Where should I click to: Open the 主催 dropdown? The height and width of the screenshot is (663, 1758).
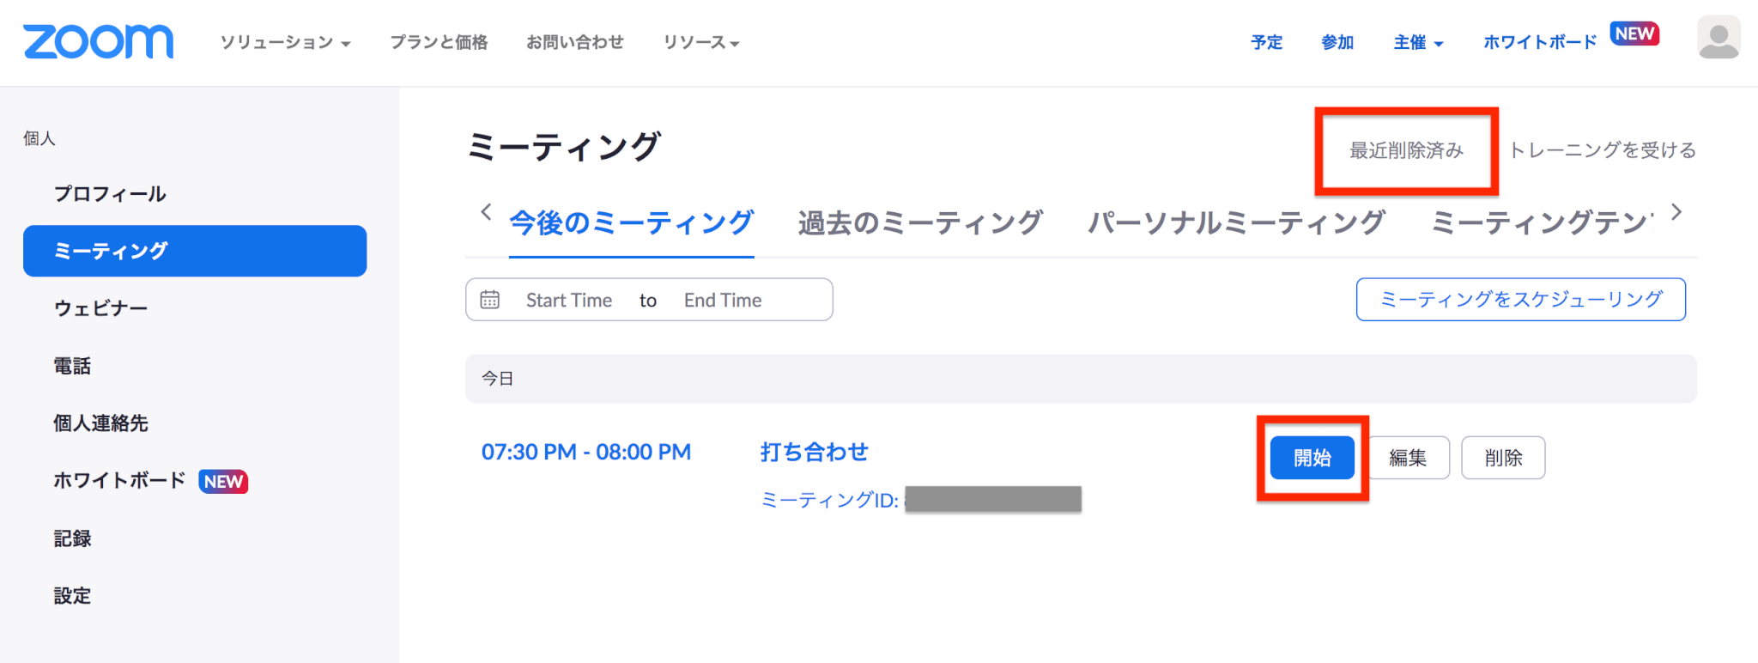pos(1418,42)
